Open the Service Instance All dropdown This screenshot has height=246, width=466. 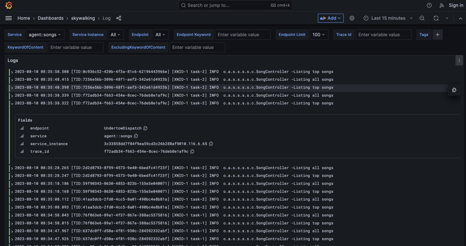coord(116,35)
